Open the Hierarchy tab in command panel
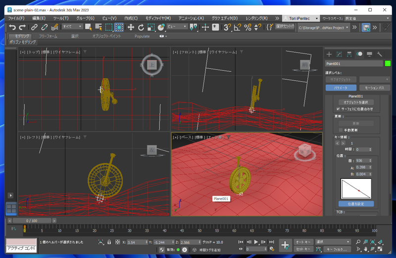This screenshot has width=396, height=258. click(349, 54)
